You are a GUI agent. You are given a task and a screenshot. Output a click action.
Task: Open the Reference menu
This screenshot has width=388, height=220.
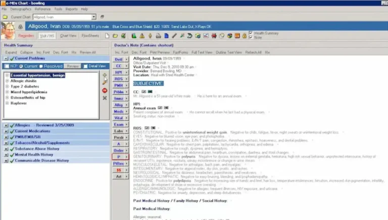tap(42, 9)
